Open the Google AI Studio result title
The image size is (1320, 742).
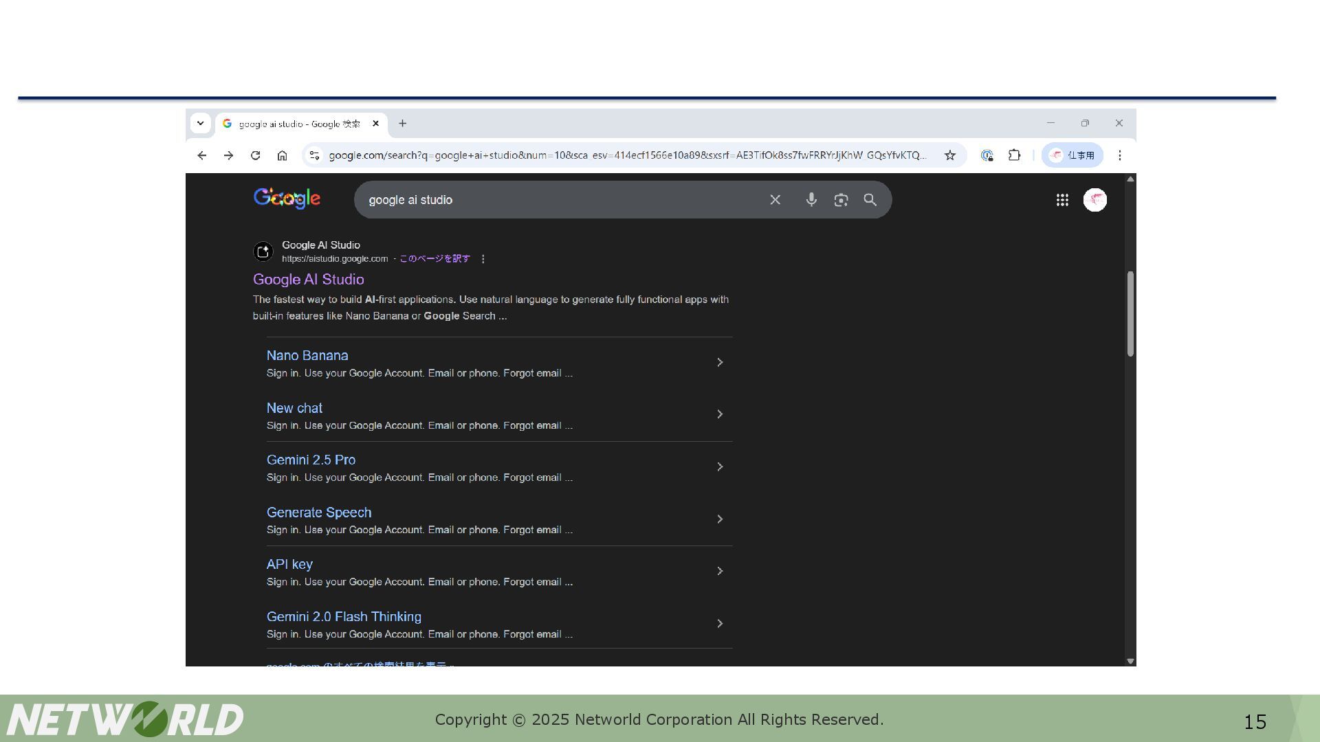tap(309, 280)
